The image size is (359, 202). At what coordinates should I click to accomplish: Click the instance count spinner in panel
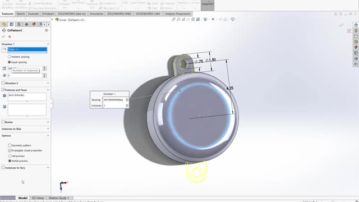[x=44, y=75]
